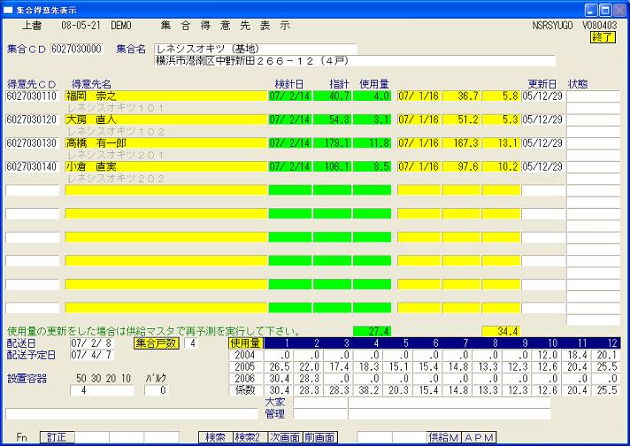
Task: Click the 配送予定日 field 07/ 4/ 7
Action: tap(92, 355)
